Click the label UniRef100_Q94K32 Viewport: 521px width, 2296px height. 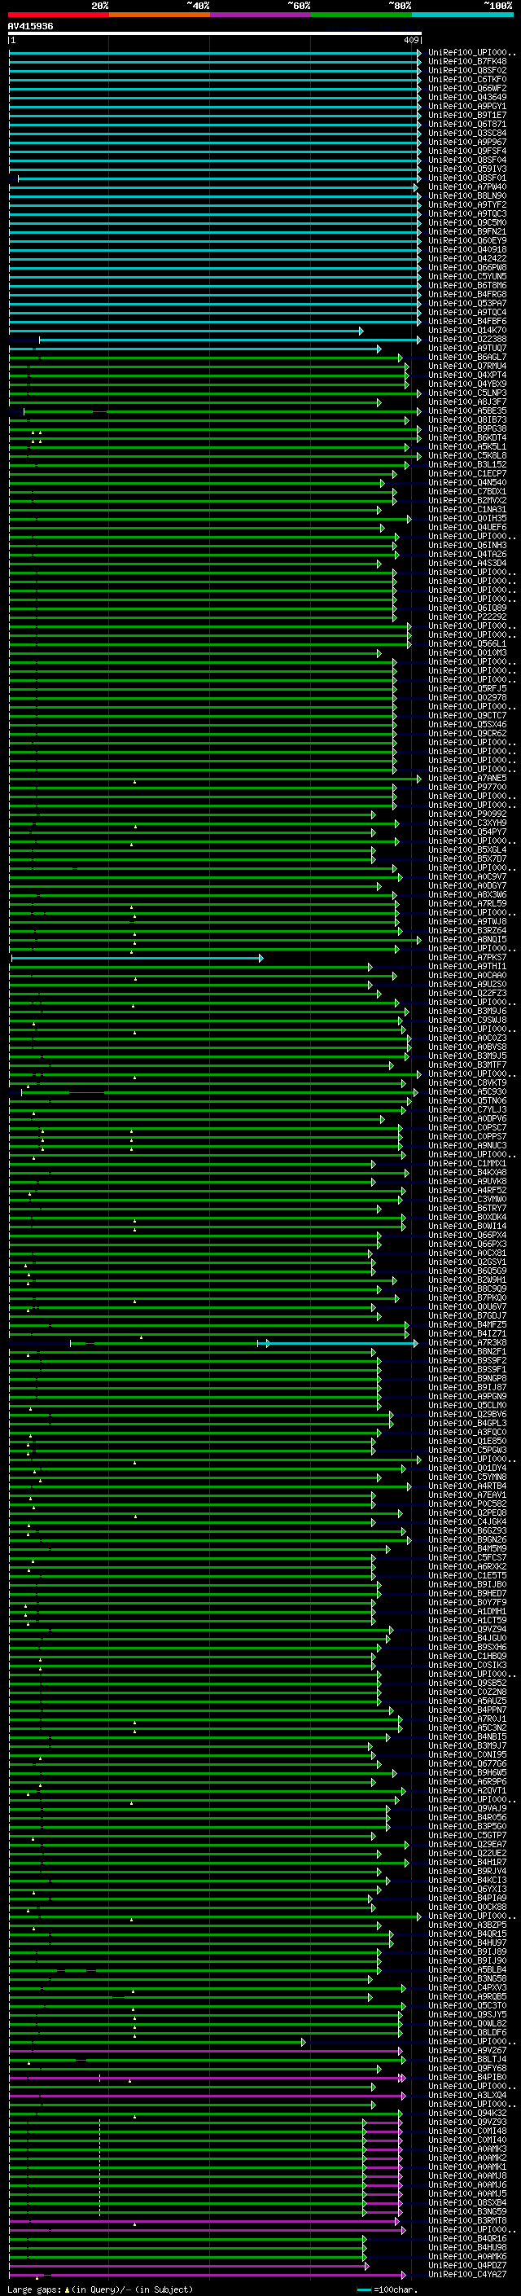point(467,2114)
